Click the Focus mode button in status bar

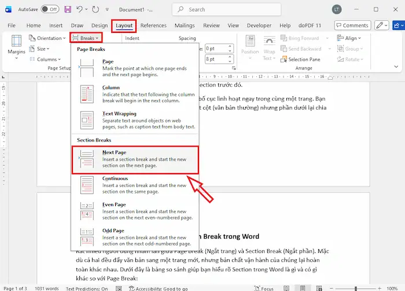pyautogui.click(x=263, y=288)
